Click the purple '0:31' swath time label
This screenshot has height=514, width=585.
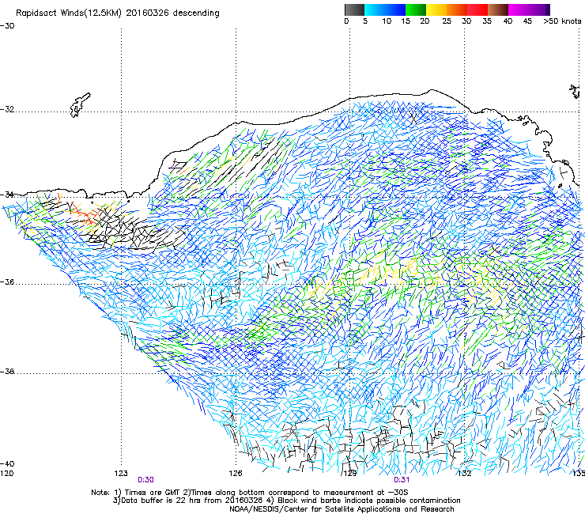tap(402, 480)
